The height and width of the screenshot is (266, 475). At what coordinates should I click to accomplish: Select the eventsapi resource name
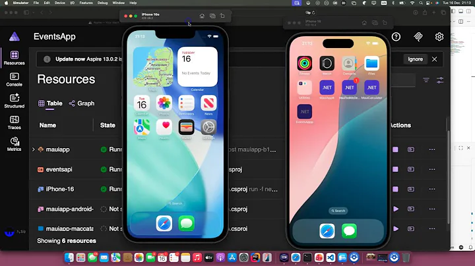(x=59, y=169)
